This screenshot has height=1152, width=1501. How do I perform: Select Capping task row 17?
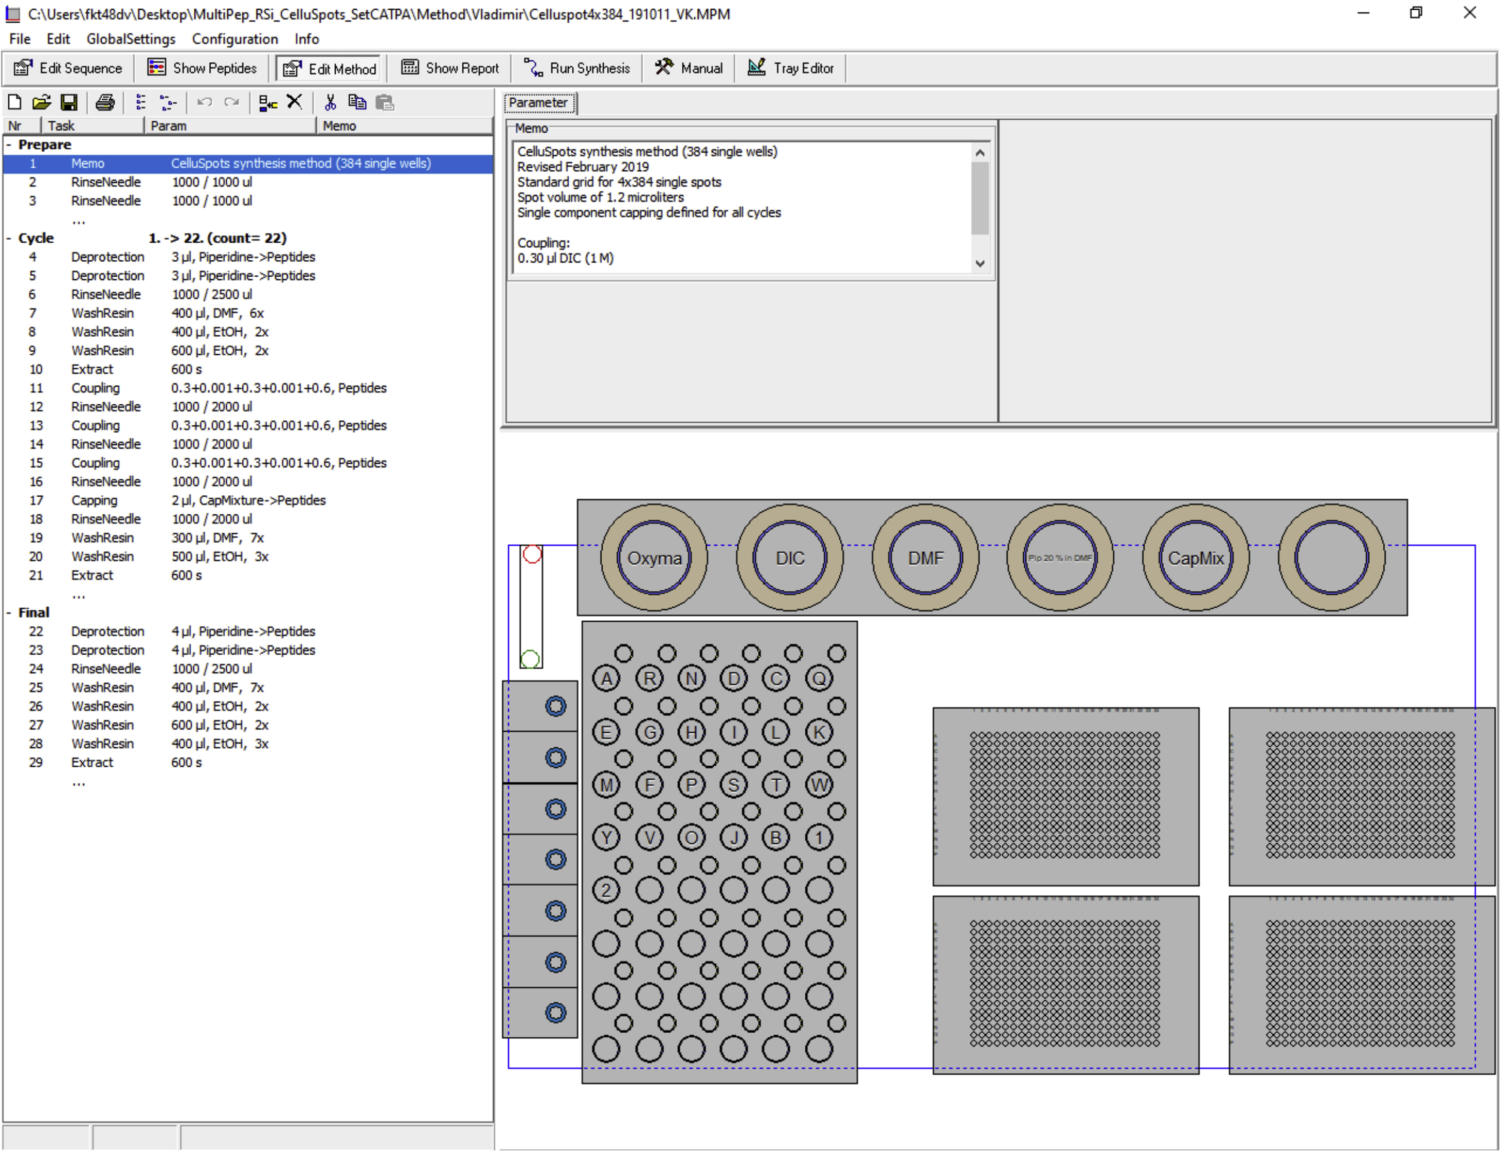click(95, 500)
